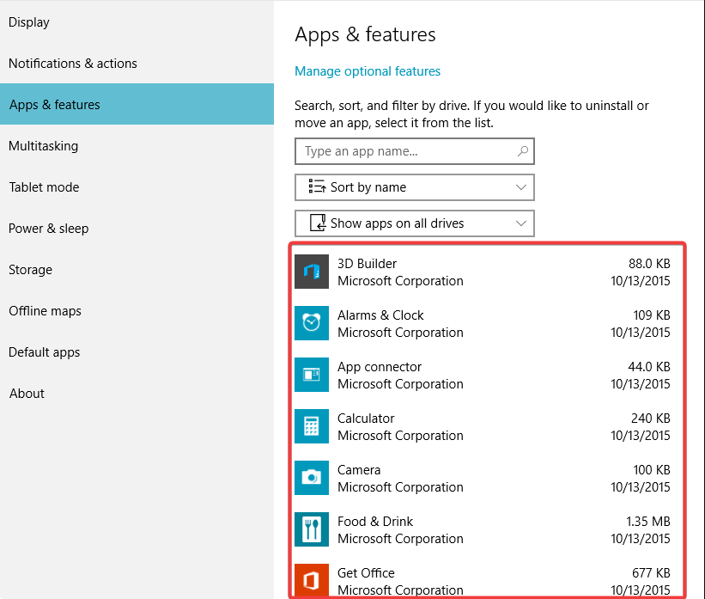
Task: Click the 240 KB size value
Action: pos(651,418)
